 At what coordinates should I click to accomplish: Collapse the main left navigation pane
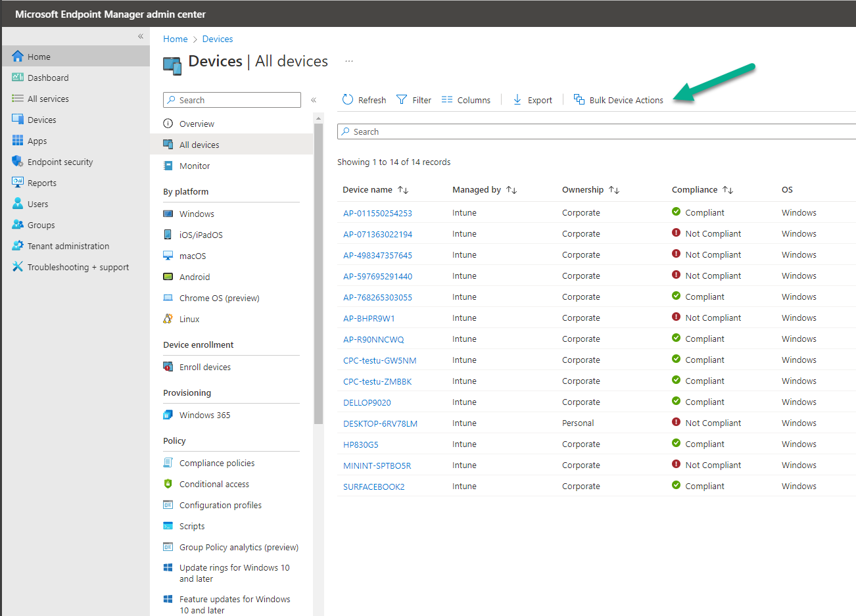(141, 36)
